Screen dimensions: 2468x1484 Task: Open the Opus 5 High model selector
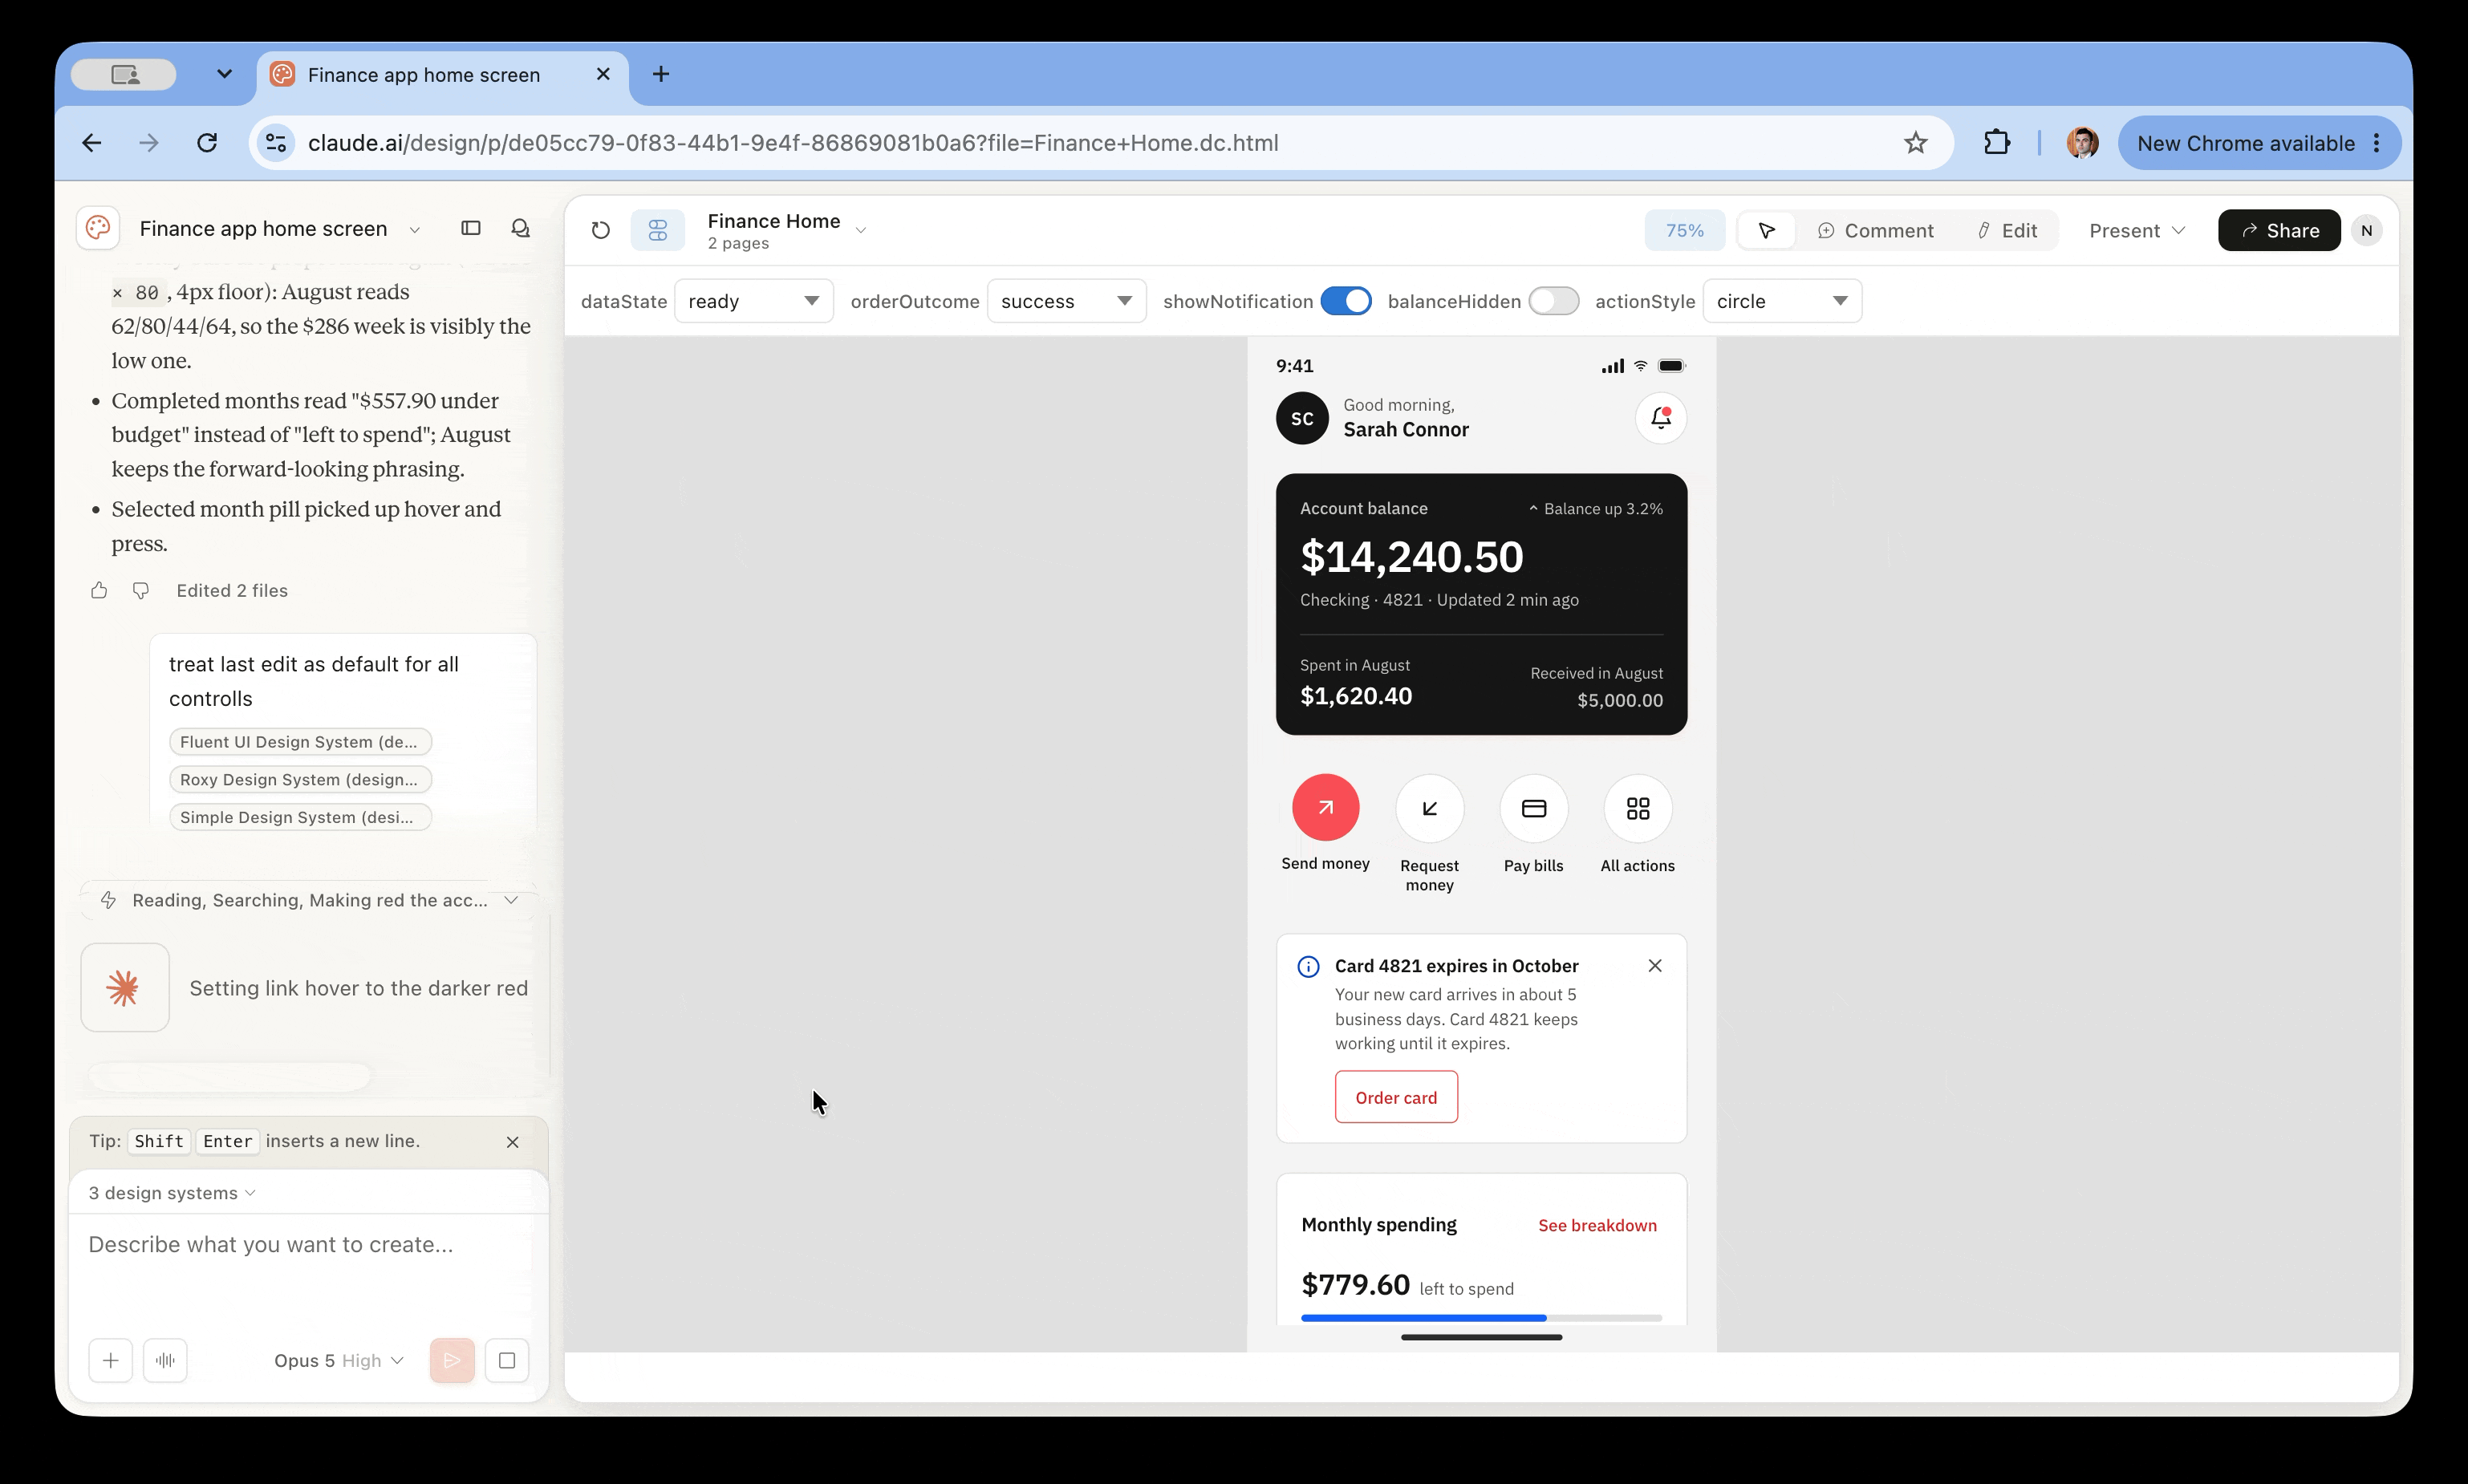(x=338, y=1360)
